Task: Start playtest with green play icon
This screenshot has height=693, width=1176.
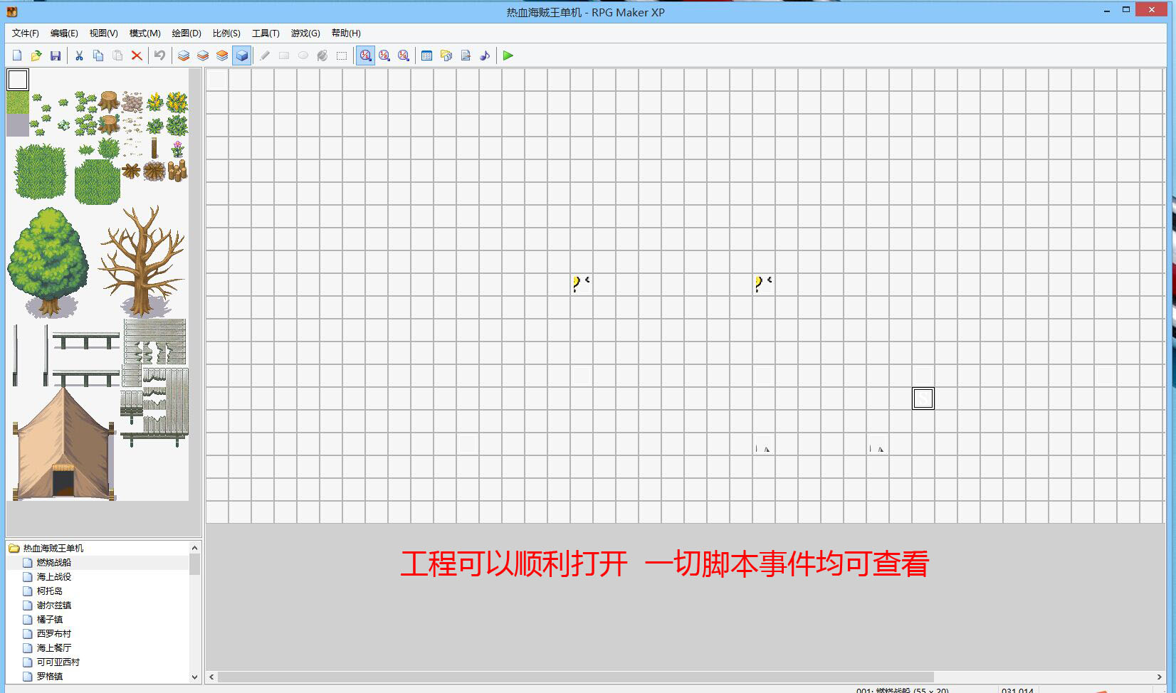Action: click(508, 55)
